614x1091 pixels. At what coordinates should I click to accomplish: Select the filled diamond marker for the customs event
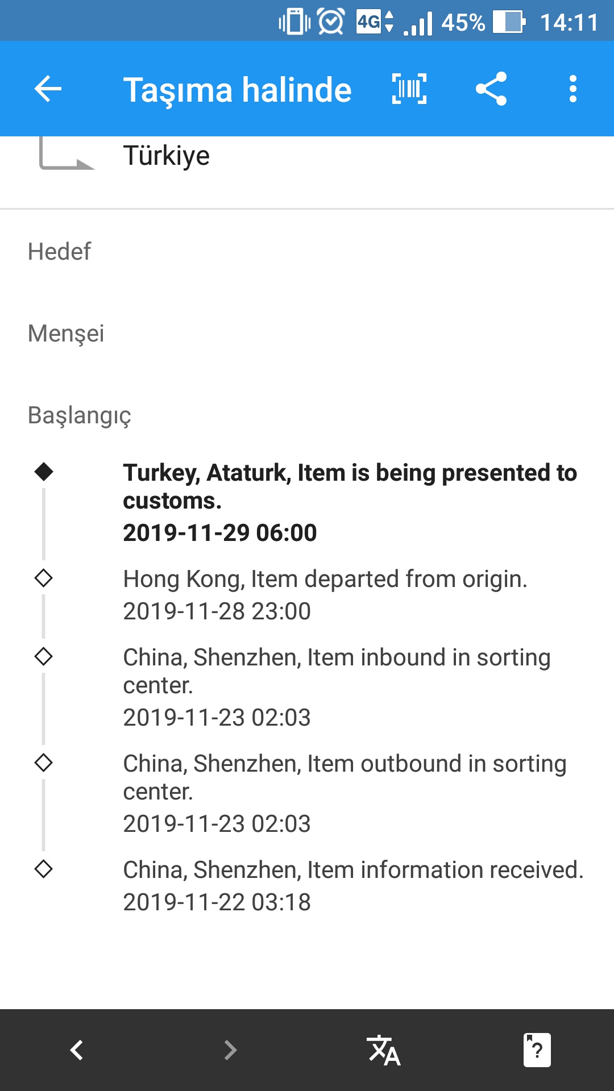point(44,472)
